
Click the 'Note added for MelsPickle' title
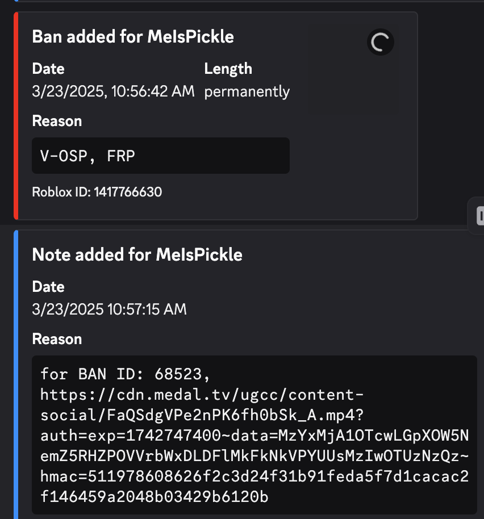137,254
